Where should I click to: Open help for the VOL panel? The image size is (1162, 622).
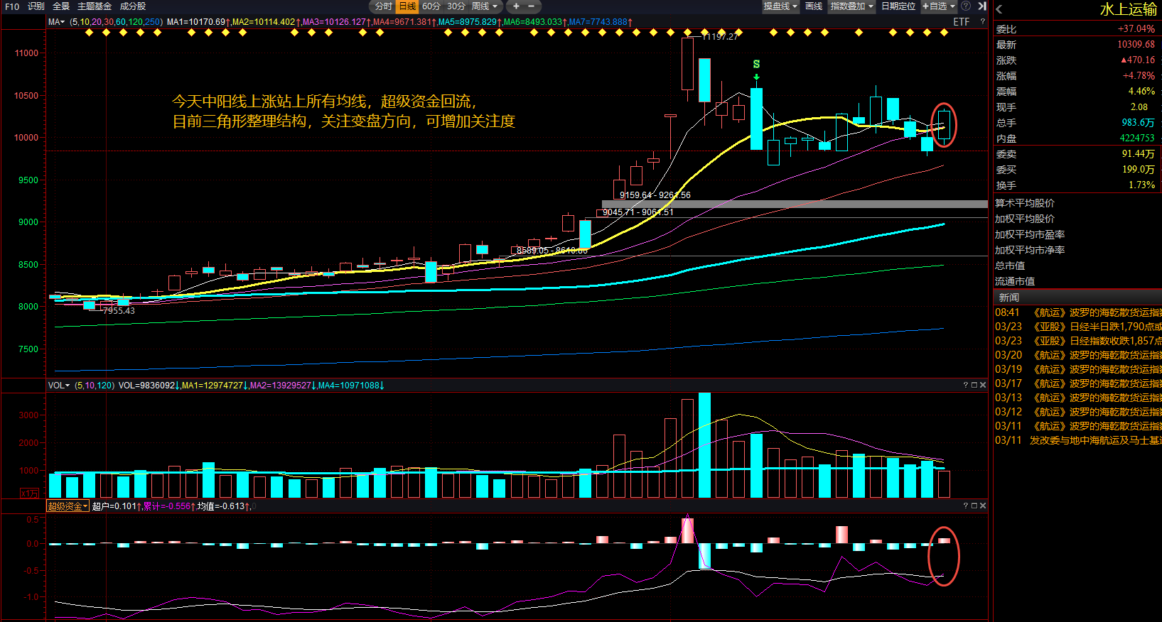[965, 385]
